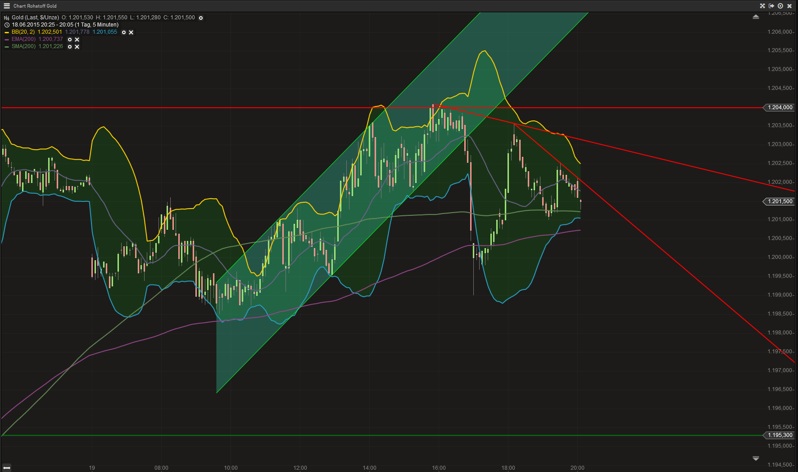Click the upward scroll triangle on price axis
The height and width of the screenshot is (472, 798).
click(756, 16)
